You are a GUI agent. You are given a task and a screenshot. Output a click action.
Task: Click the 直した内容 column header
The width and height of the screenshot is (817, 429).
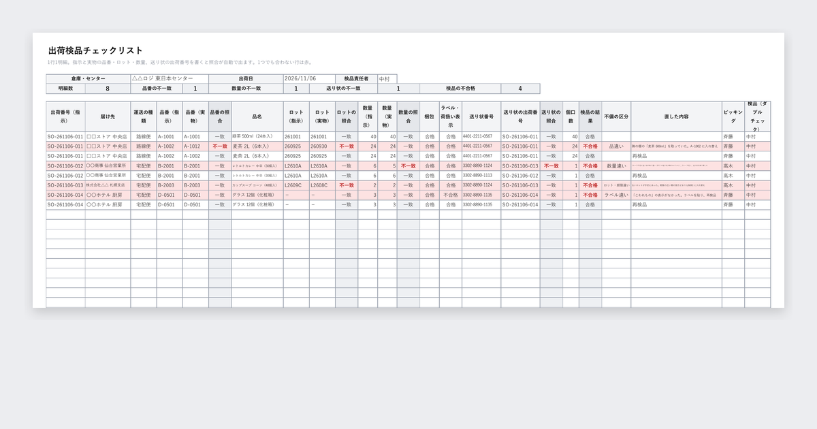(677, 116)
